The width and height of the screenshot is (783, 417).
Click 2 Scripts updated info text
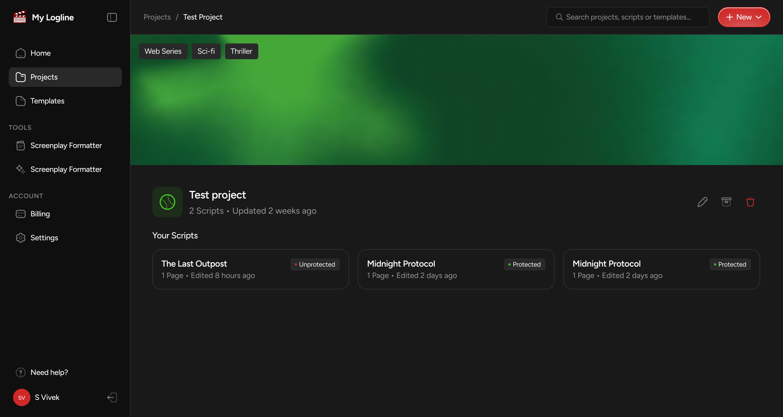pyautogui.click(x=253, y=211)
